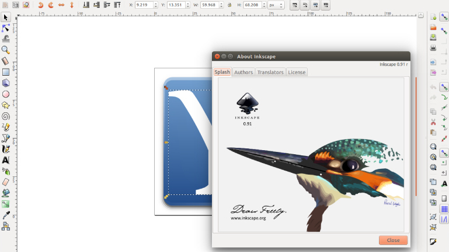Switch to the Authors tab
The image size is (449, 252).
pyautogui.click(x=243, y=72)
